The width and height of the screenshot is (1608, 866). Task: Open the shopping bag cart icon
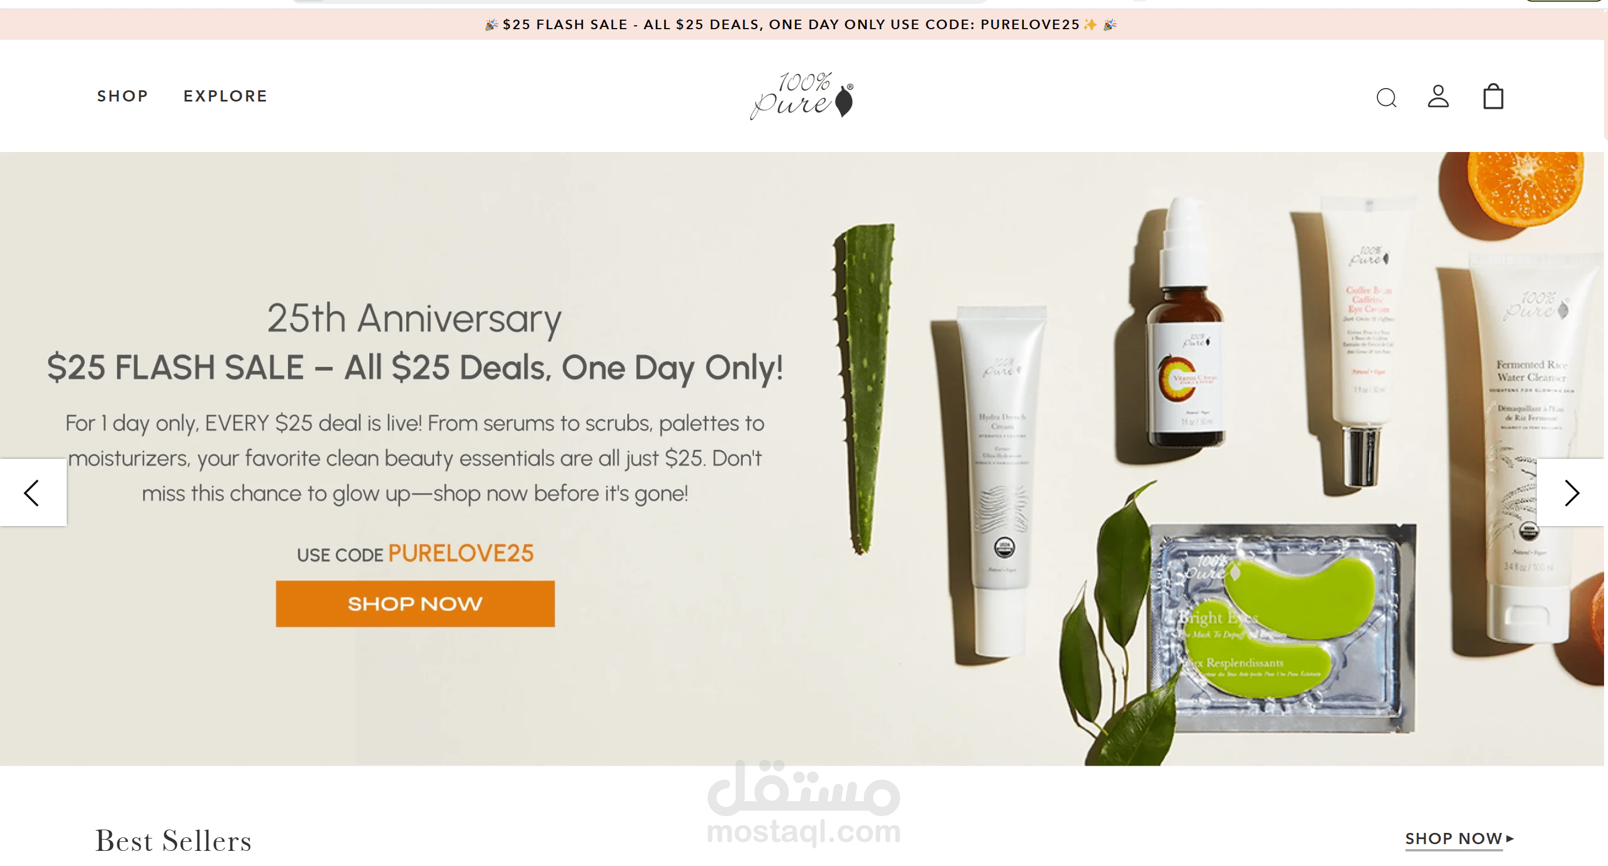pos(1493,96)
